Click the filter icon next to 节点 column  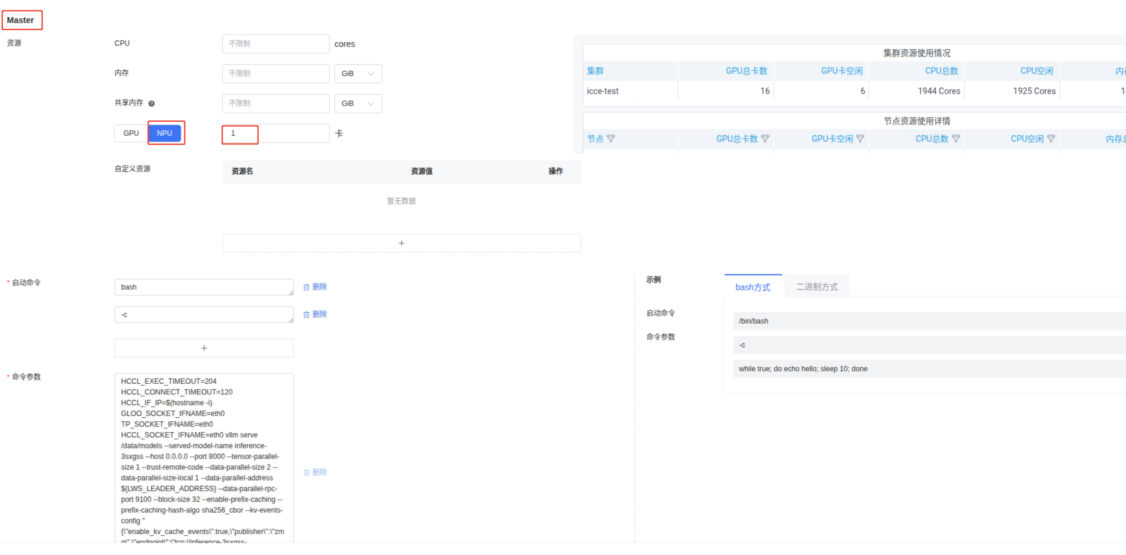coord(611,139)
